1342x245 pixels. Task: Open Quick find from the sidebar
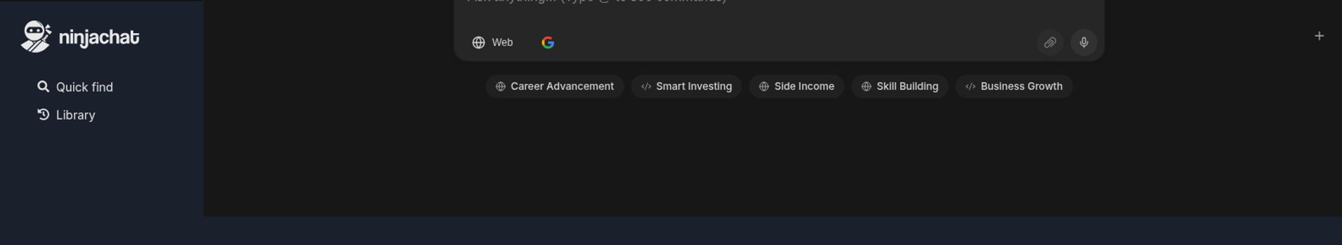tap(84, 88)
